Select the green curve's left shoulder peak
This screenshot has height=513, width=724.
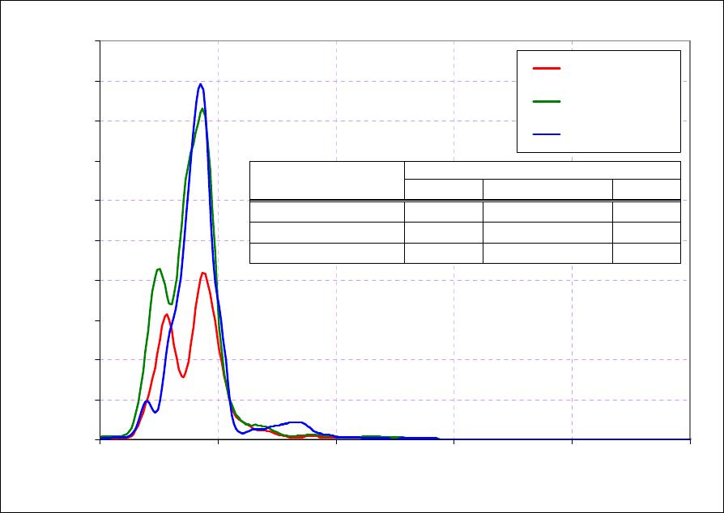click(x=159, y=269)
